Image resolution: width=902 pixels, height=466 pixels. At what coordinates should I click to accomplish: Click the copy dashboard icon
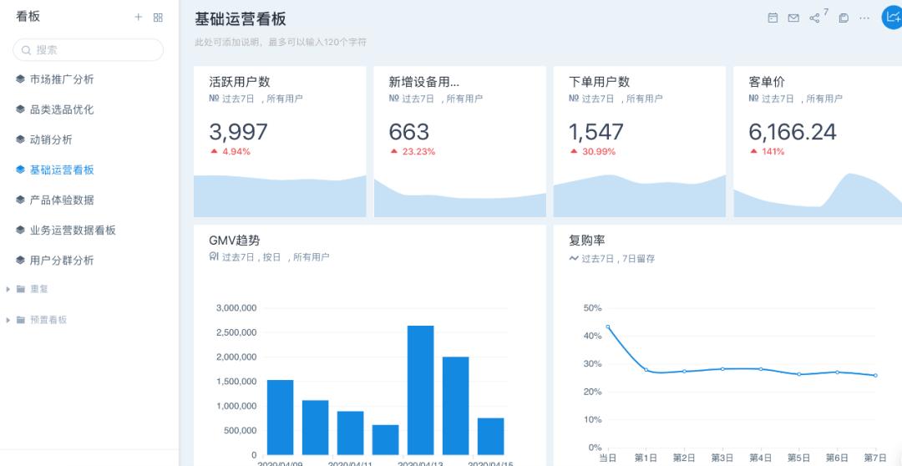click(844, 18)
